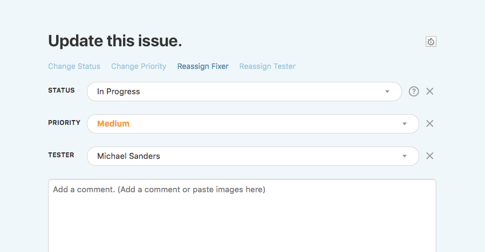This screenshot has width=485, height=252.
Task: Select the Reassign Tester link
Action: pos(267,66)
